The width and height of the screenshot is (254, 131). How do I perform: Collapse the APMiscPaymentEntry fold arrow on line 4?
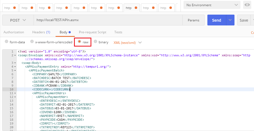[15, 67]
